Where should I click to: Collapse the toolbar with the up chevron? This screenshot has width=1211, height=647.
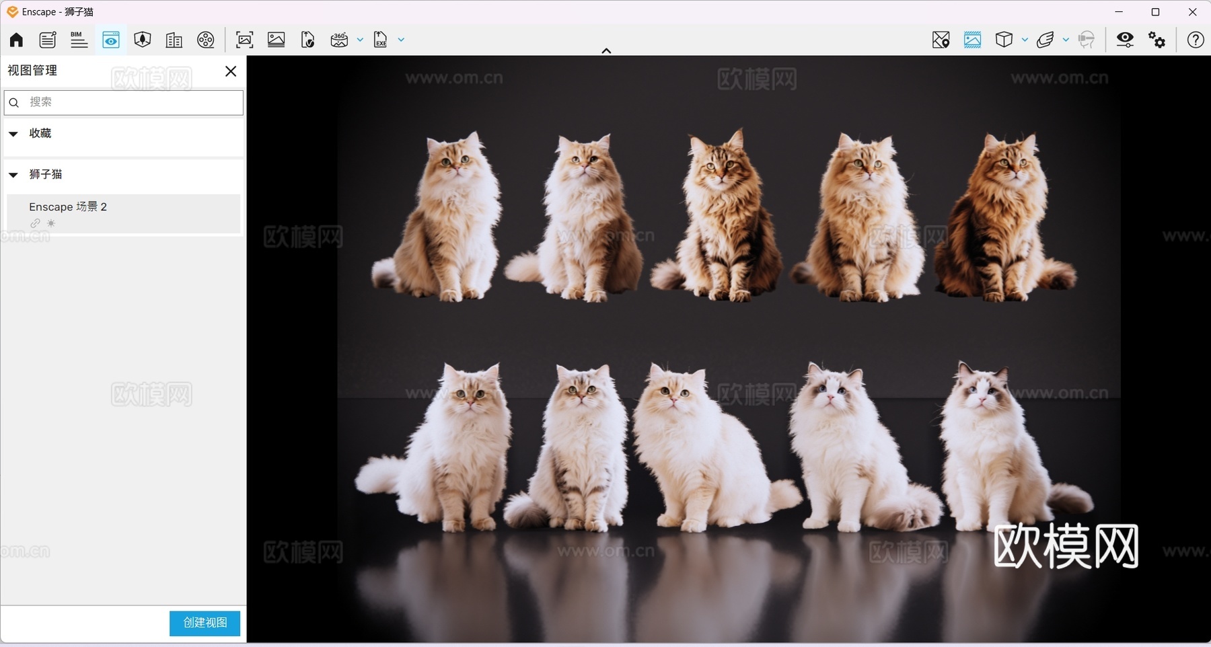[x=606, y=50]
